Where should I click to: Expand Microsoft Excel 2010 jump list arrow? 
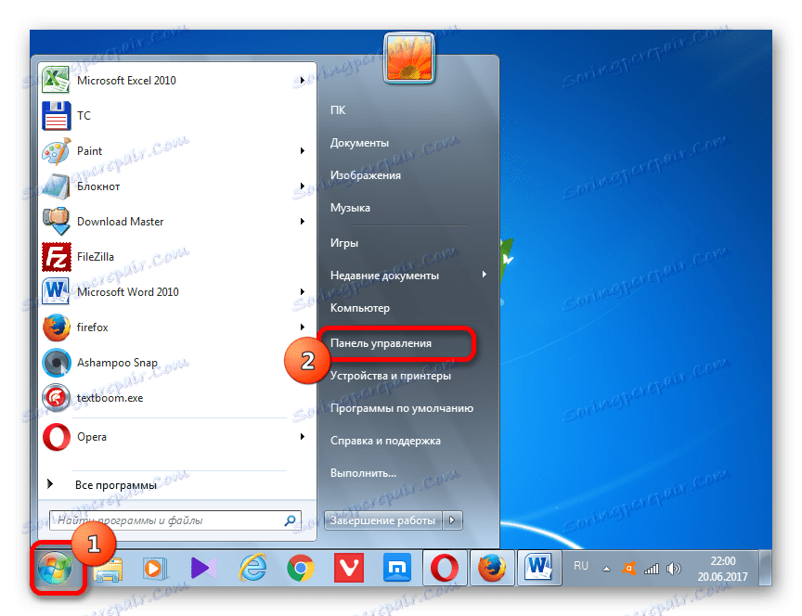(303, 81)
